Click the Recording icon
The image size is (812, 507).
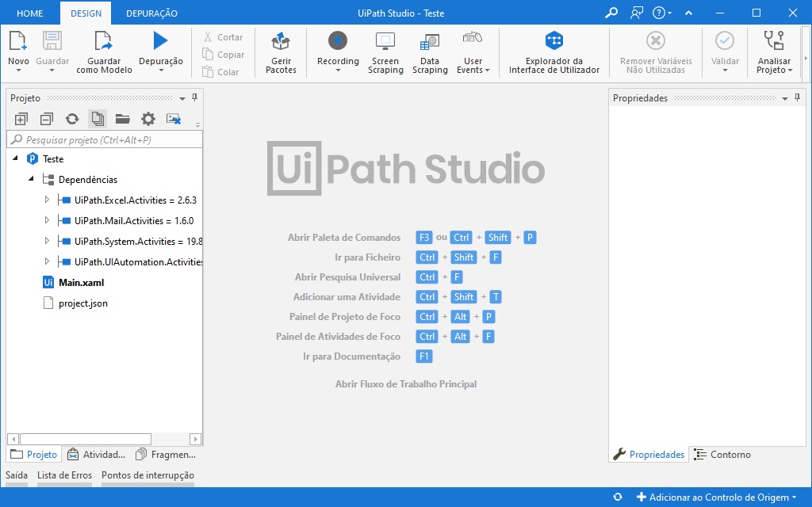(x=338, y=41)
